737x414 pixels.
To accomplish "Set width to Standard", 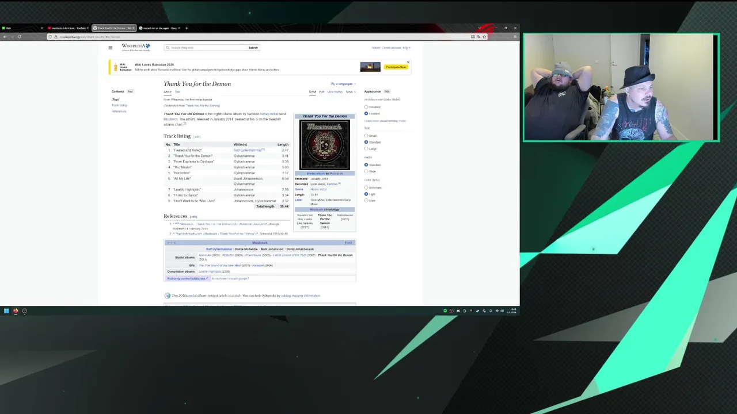I will tap(366, 165).
